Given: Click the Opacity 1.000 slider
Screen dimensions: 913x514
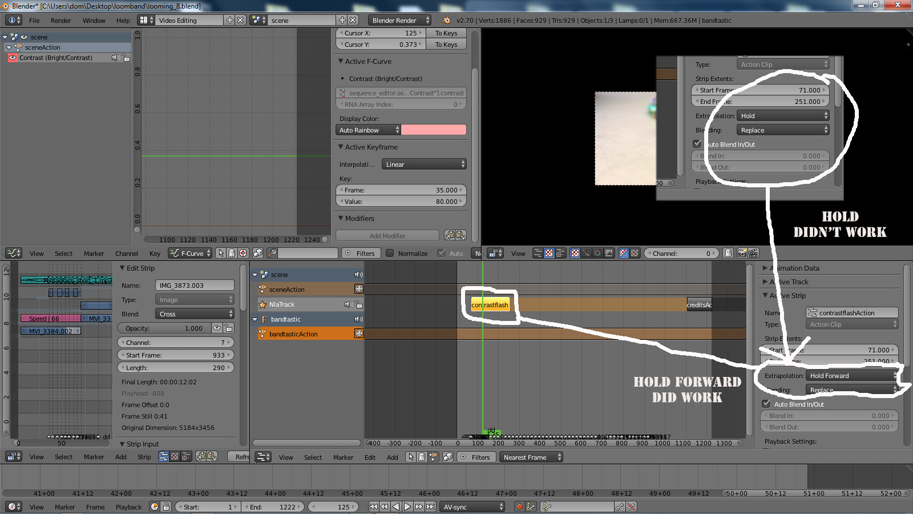Looking at the screenshot, I should point(164,328).
